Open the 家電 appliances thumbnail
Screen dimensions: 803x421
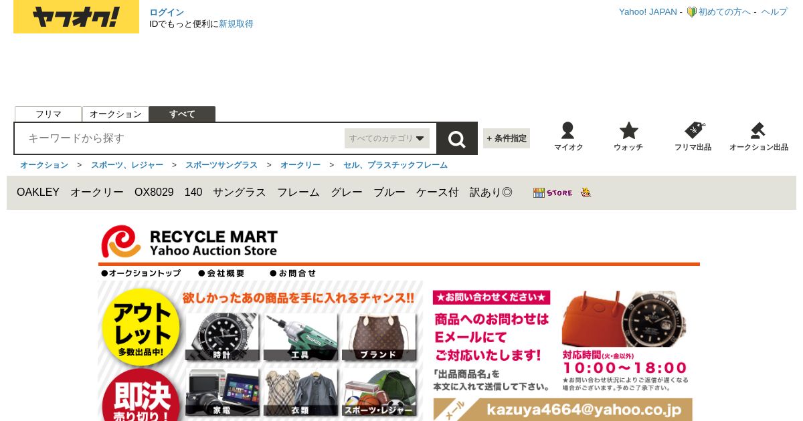pos(222,392)
